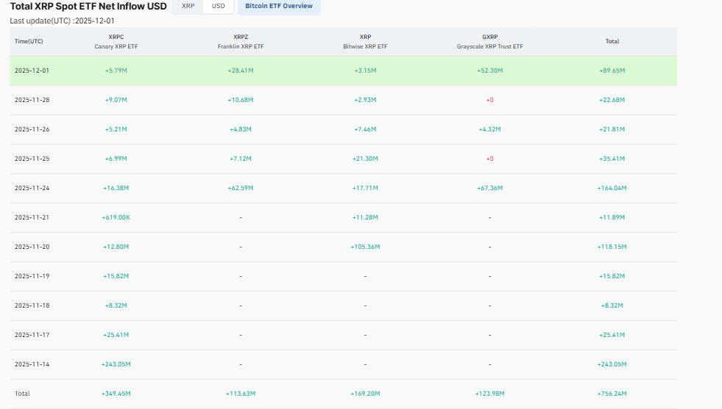Click the +62.59M Franklin inflow value

point(241,188)
